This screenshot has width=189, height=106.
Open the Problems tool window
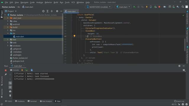[20, 101]
